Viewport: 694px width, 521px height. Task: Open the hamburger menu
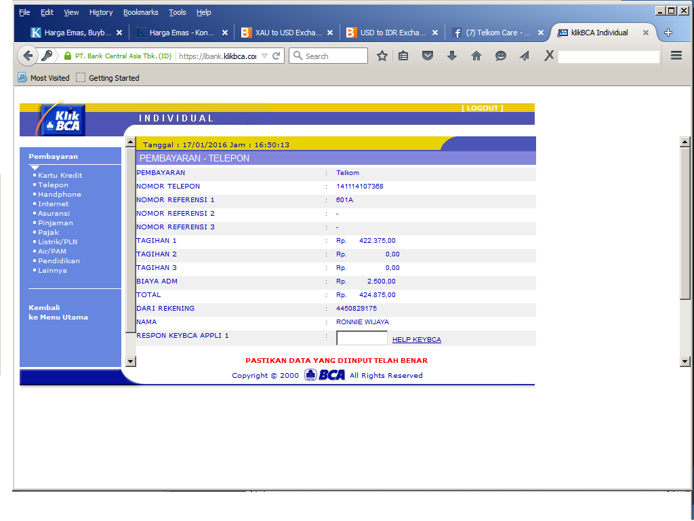tap(676, 56)
